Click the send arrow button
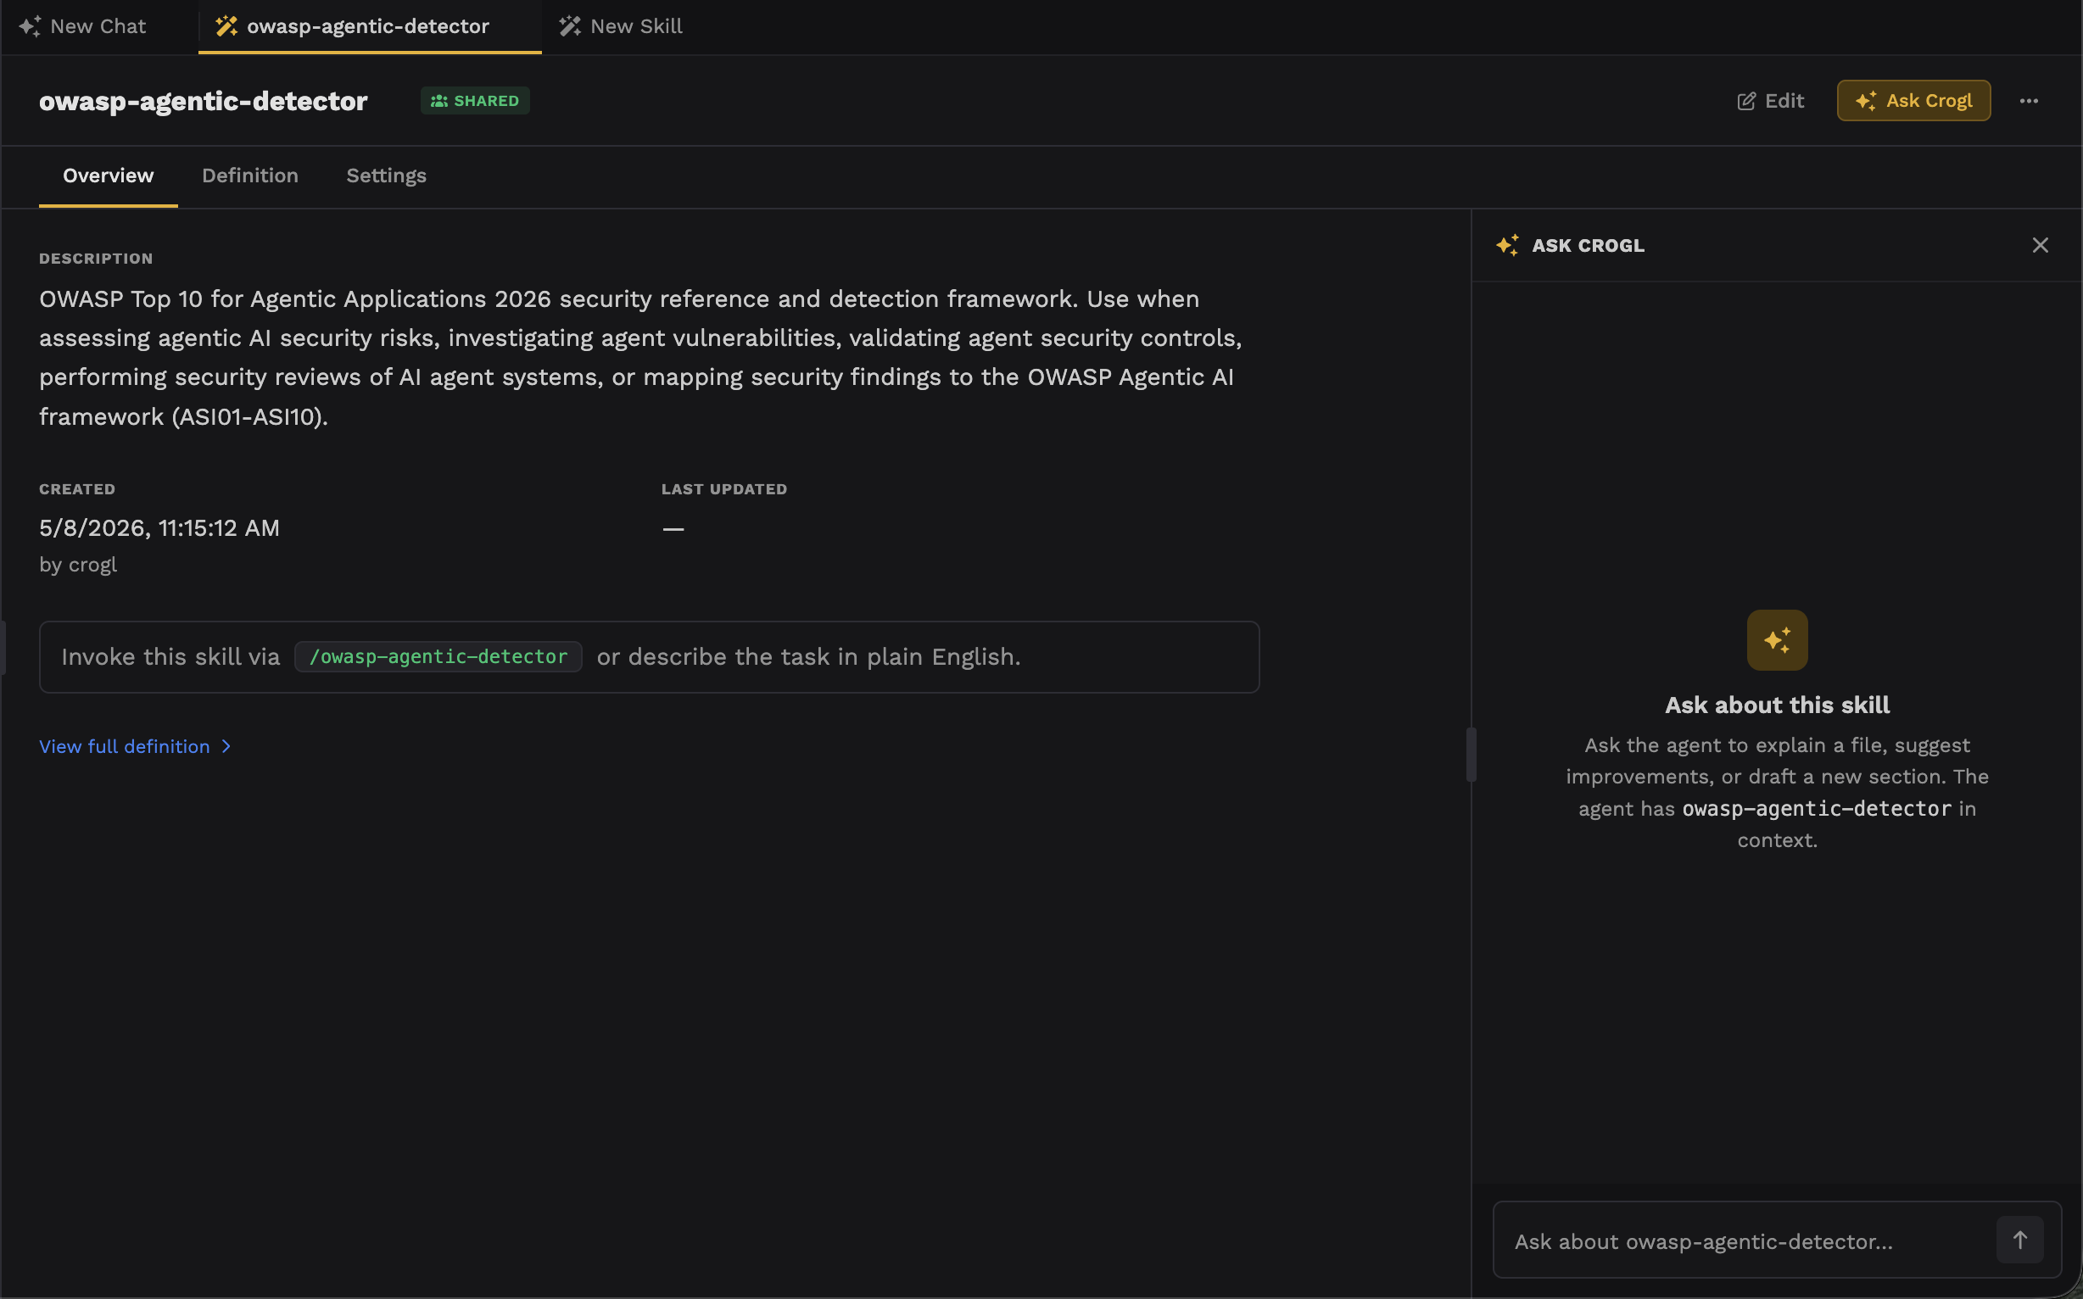2083x1299 pixels. [x=2019, y=1240]
